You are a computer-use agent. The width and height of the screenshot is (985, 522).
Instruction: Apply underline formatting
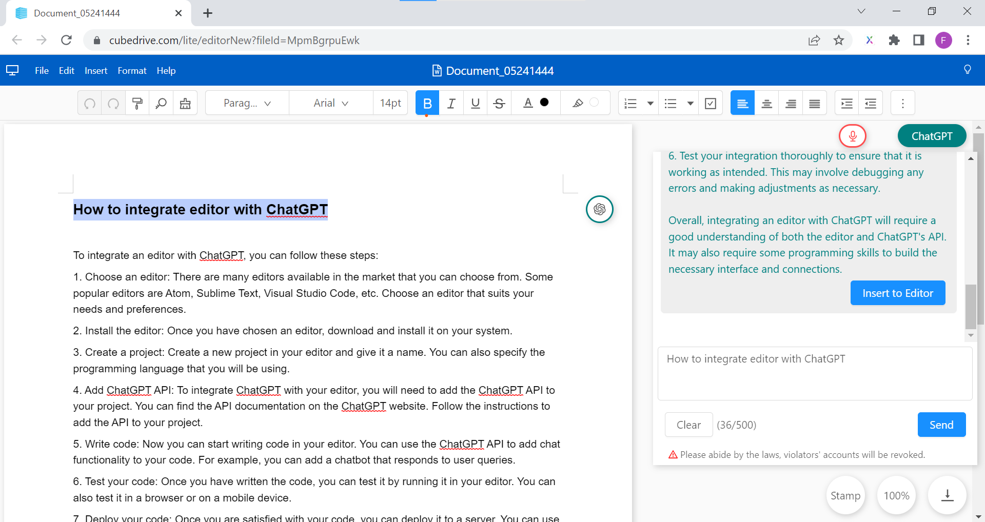coord(476,104)
